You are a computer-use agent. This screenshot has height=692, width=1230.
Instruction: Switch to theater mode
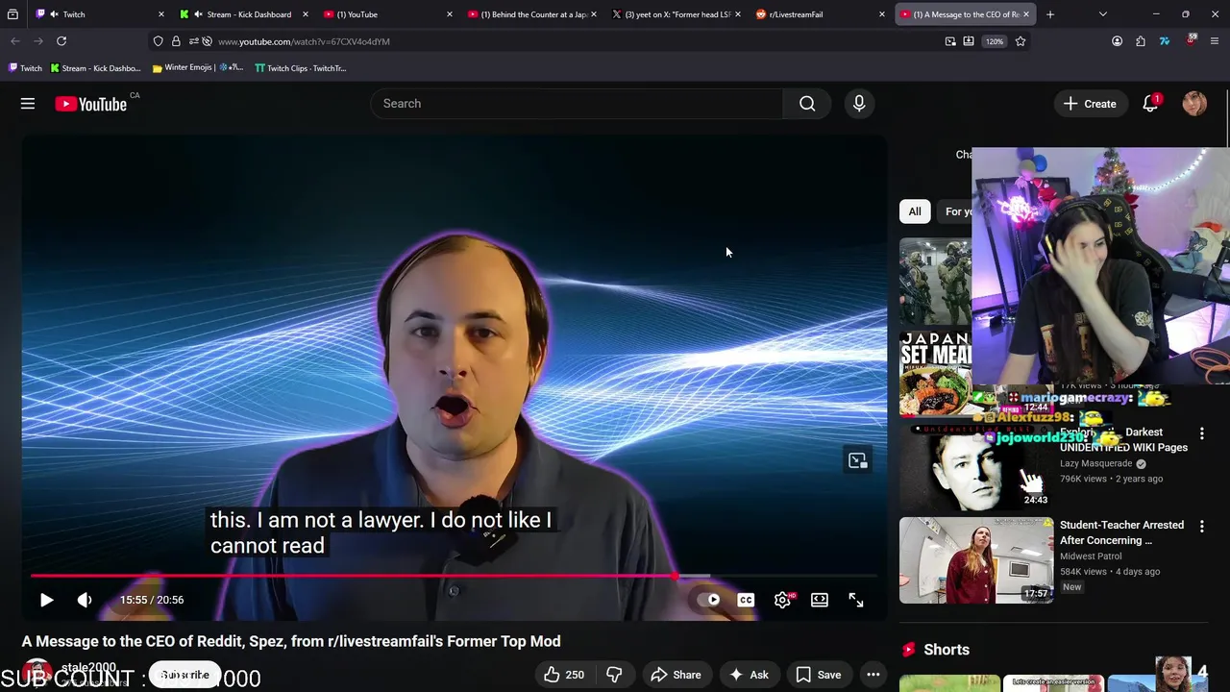pyautogui.click(x=820, y=600)
